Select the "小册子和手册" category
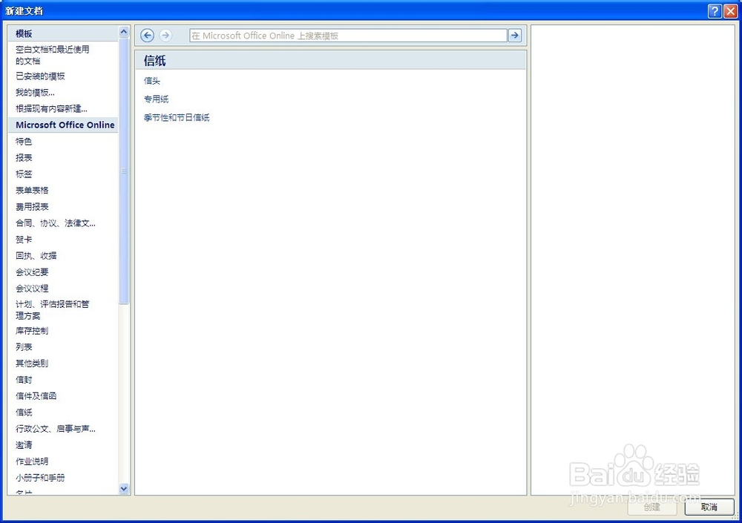The image size is (742, 523). (x=40, y=477)
